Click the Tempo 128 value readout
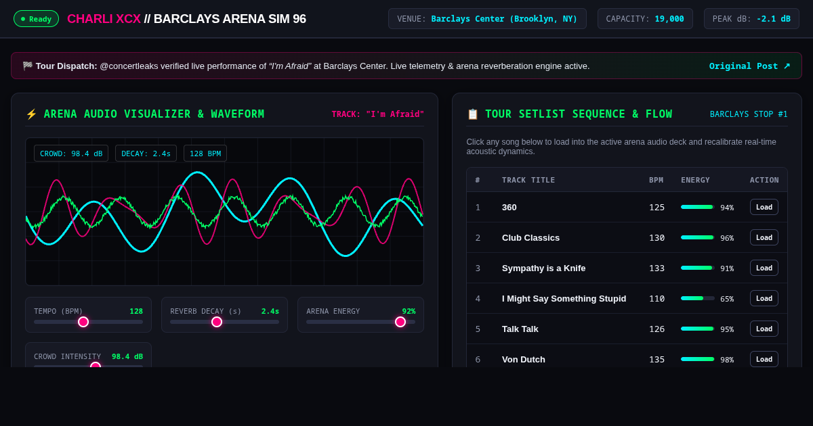 click(136, 311)
